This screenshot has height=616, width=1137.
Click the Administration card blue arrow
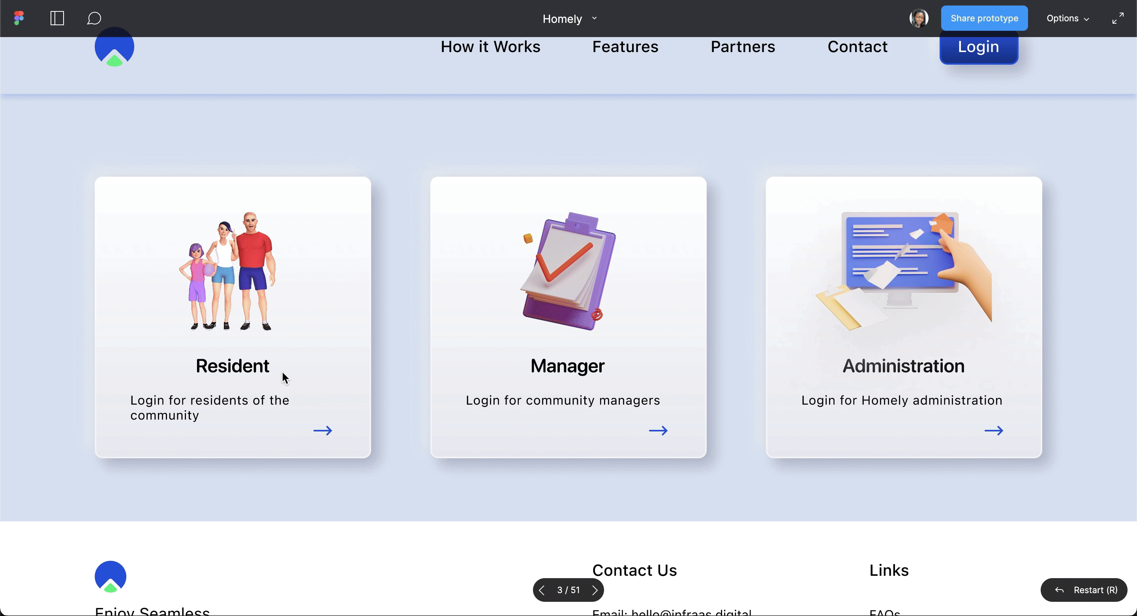(x=994, y=430)
